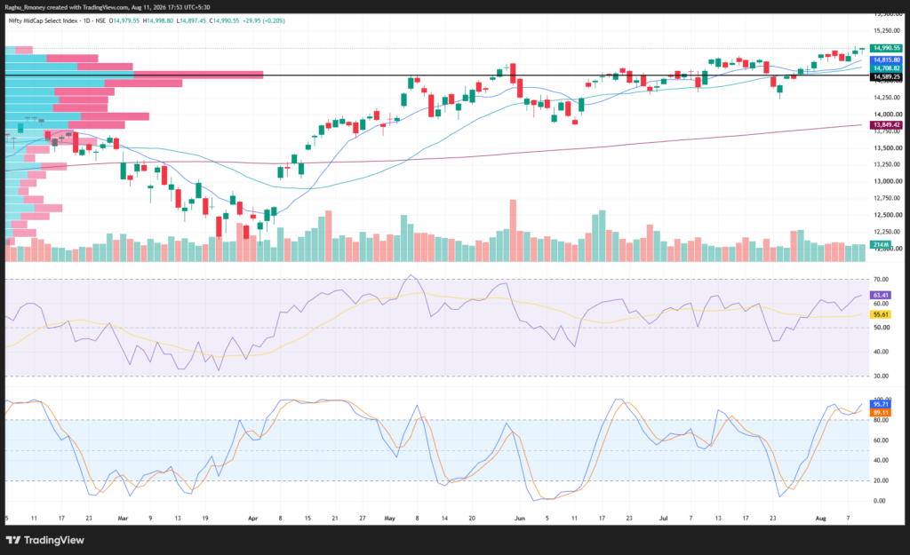Click the RSI value label 63.41

[x=881, y=295]
